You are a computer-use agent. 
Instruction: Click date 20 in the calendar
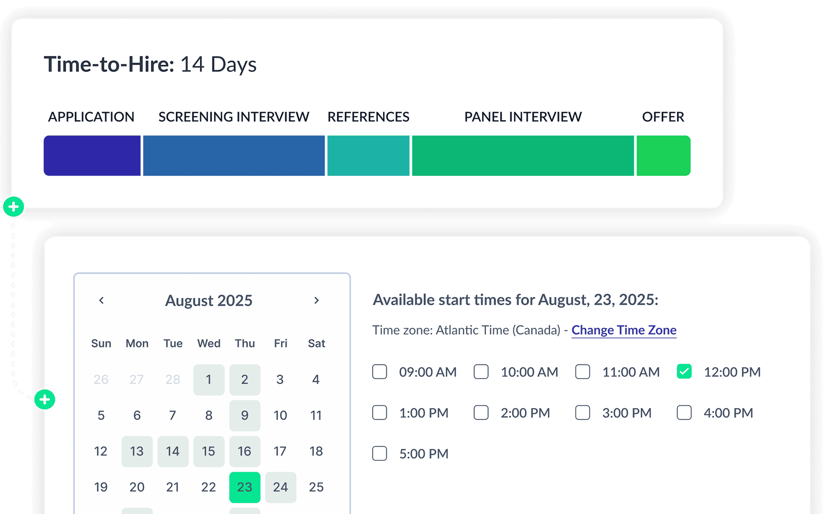point(137,487)
